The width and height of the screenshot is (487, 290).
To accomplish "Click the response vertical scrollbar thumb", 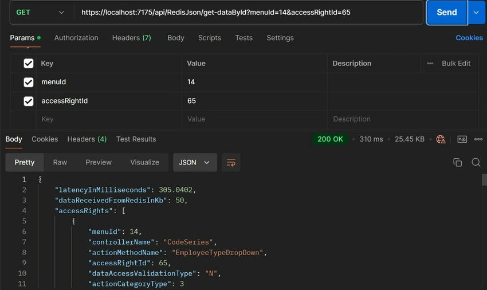I will (x=484, y=180).
